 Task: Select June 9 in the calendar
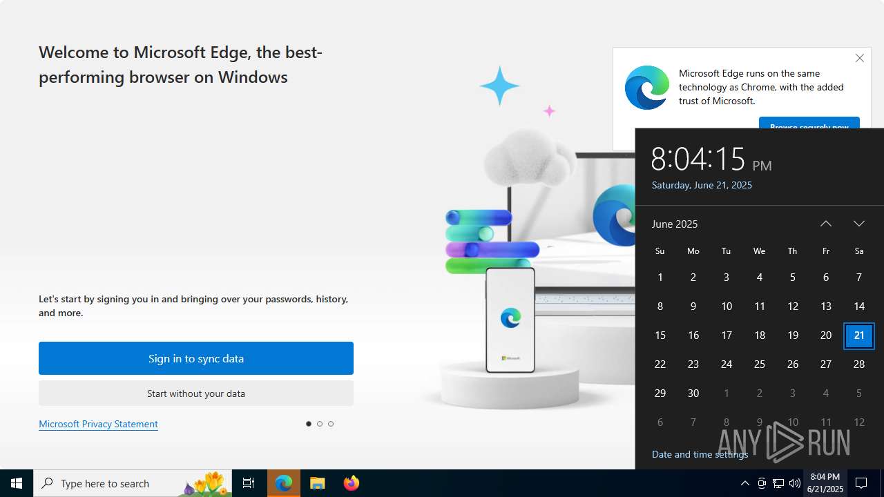693,306
